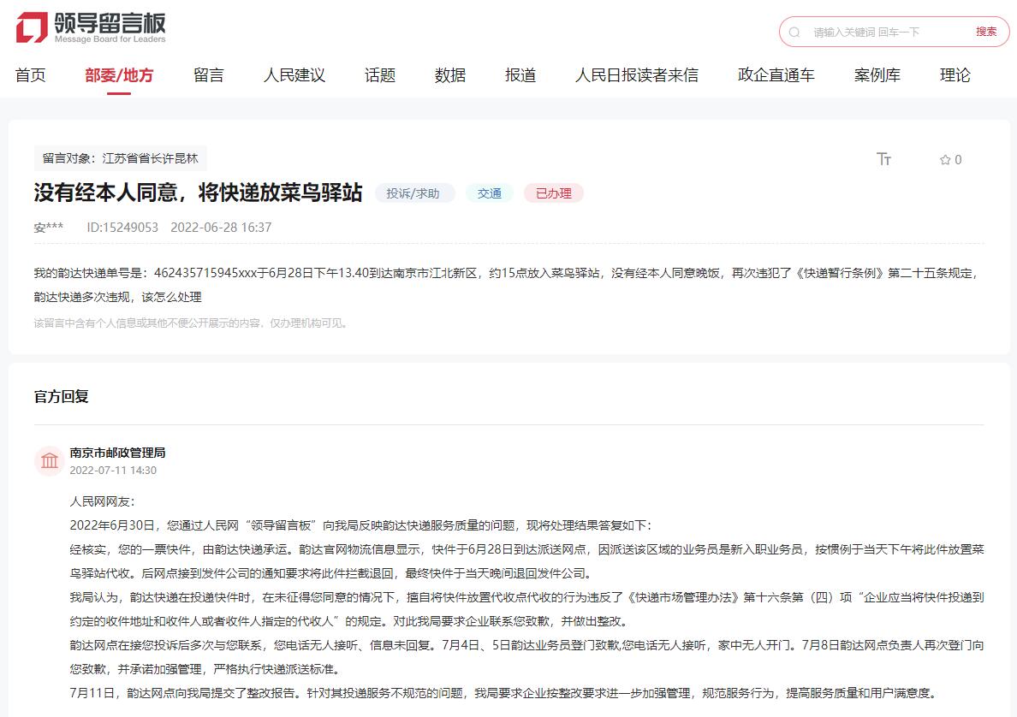Click the magnifier search icon
The image size is (1017, 717).
pyautogui.click(x=794, y=31)
